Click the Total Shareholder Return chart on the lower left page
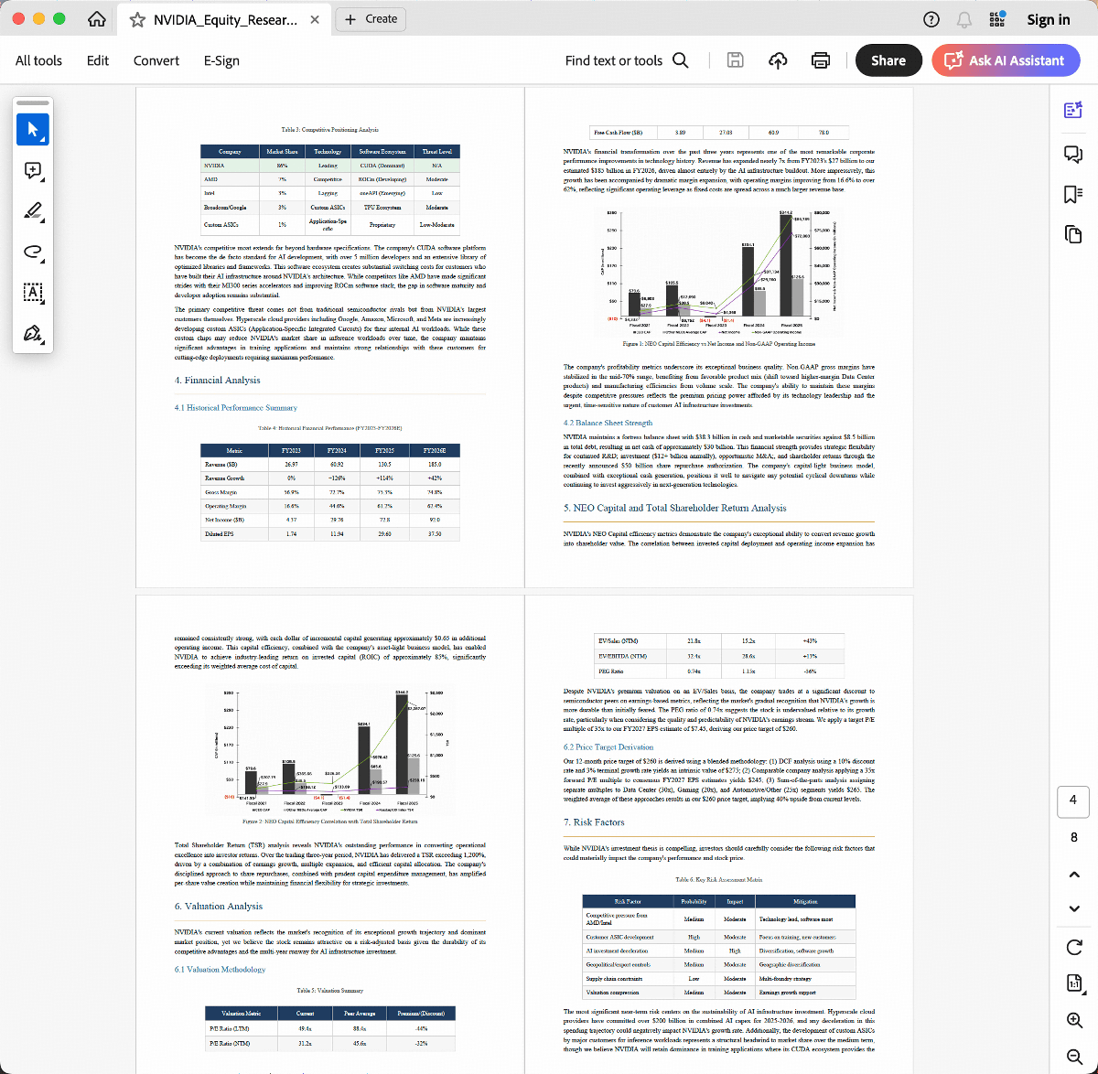 329,750
